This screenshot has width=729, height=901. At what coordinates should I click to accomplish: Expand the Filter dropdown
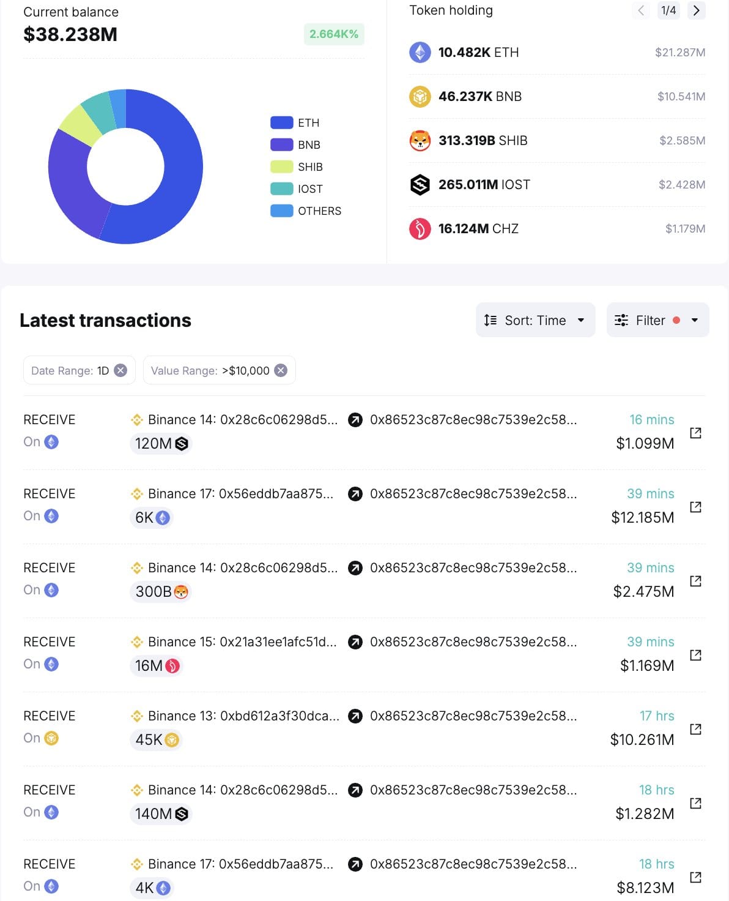657,320
